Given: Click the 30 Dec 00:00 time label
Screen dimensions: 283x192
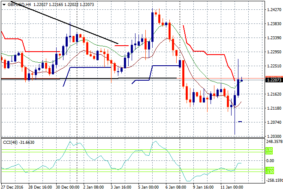Looking at the screenshot, I should [x=67, y=187].
